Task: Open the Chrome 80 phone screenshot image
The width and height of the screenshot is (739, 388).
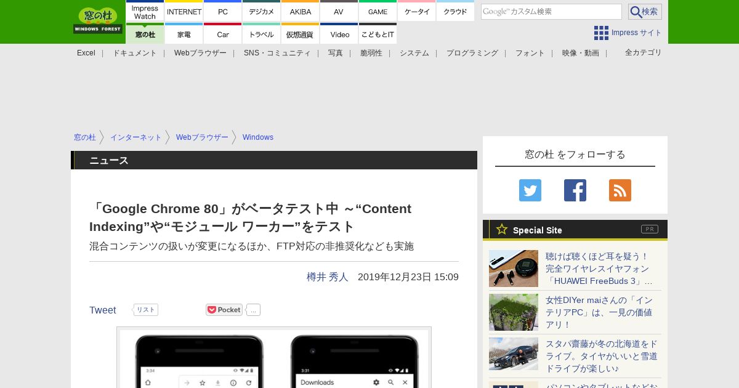Action: point(274,358)
